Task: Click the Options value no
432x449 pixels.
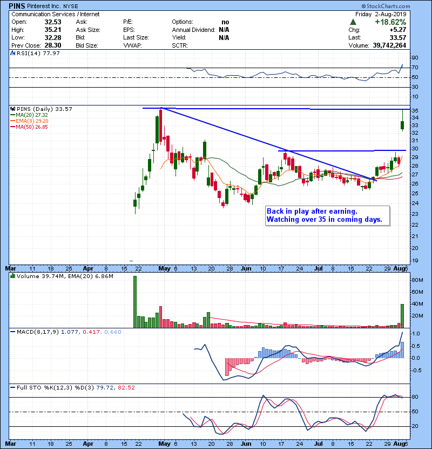Action: point(225,22)
